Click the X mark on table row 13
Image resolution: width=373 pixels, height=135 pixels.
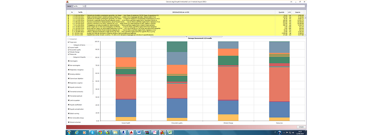(68, 35)
